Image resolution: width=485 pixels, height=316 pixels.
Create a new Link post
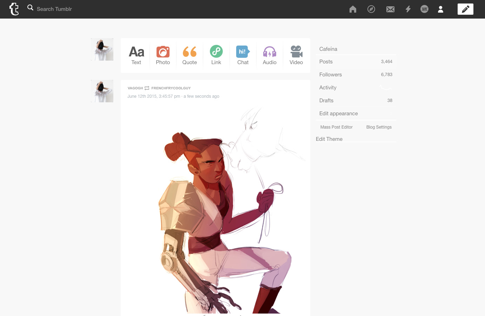[216, 55]
